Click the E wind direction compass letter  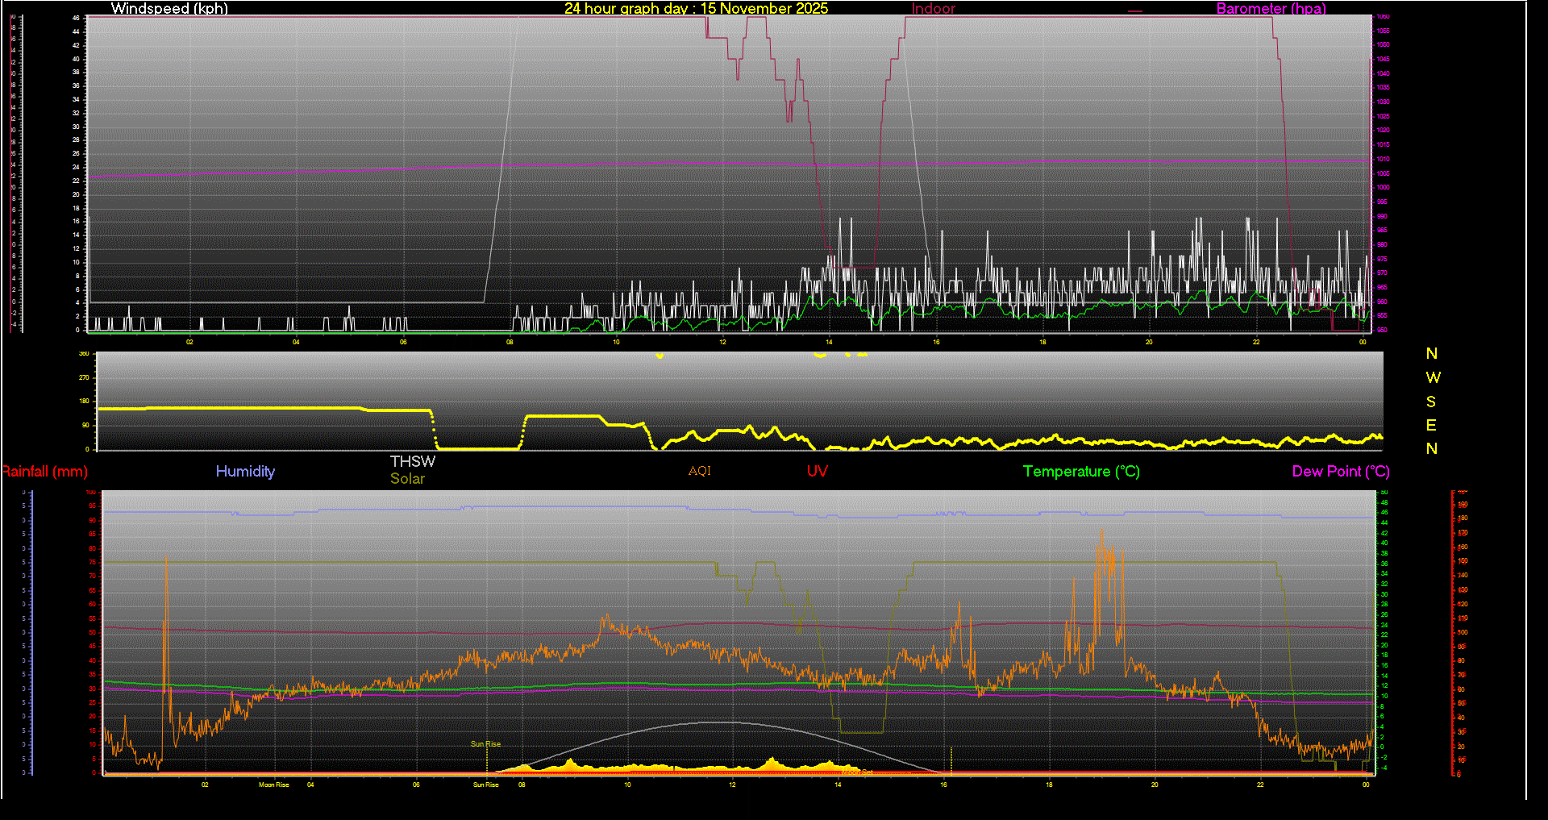coord(1431,425)
